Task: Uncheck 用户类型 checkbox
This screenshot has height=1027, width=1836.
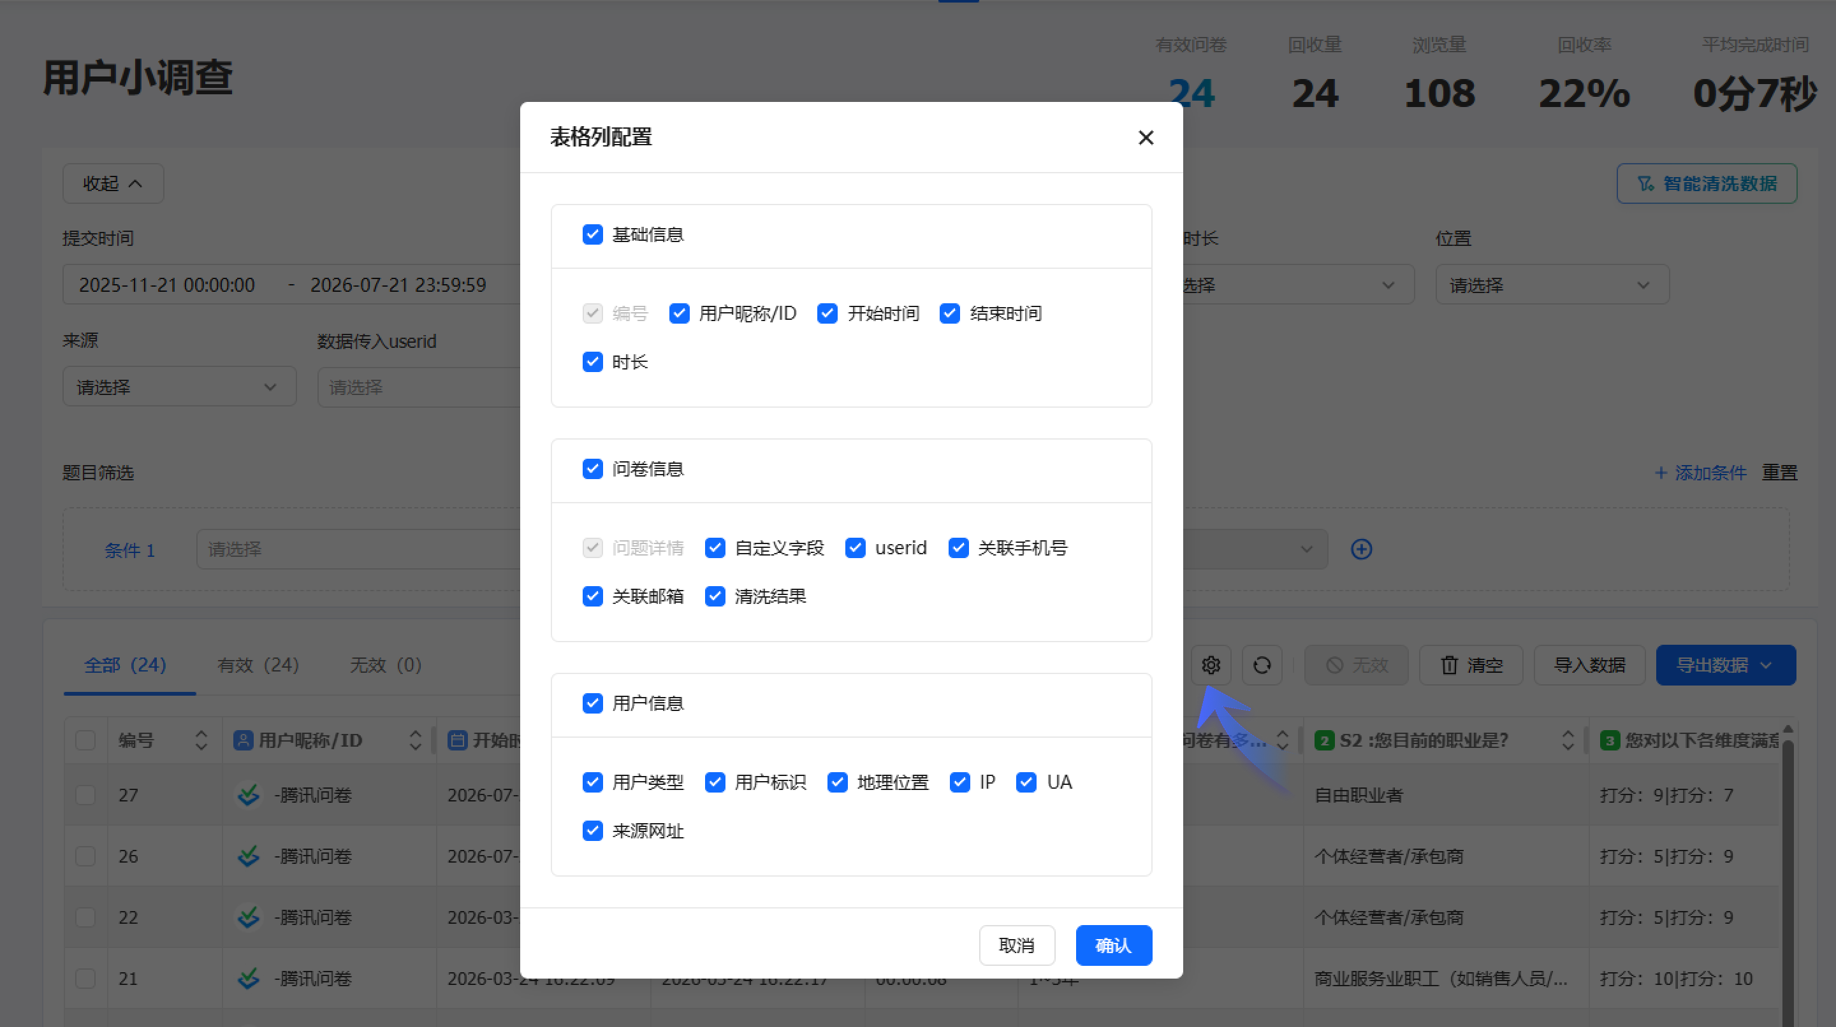Action: pos(592,782)
